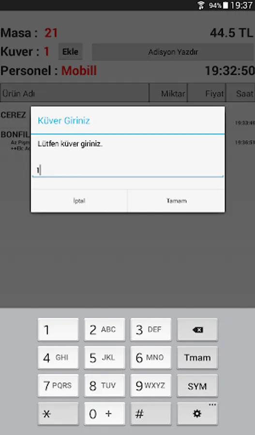
Task: Tap the Tmam done key on the keyboard
Action: click(197, 358)
